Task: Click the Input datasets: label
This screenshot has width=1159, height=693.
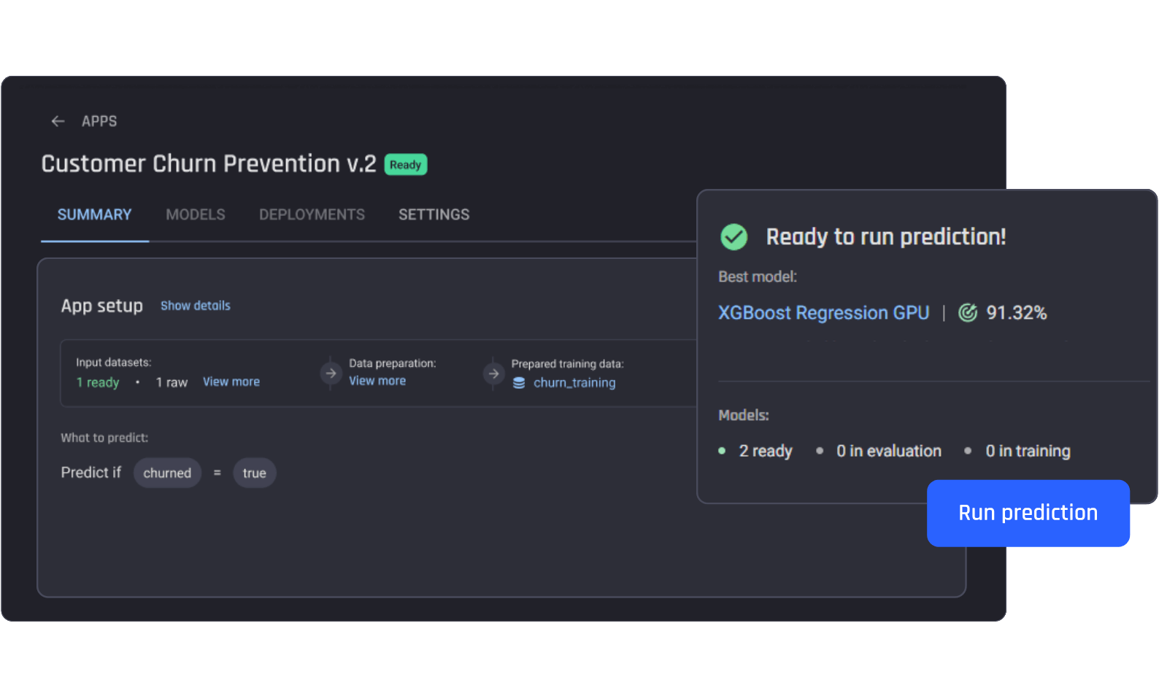Action: tap(114, 363)
